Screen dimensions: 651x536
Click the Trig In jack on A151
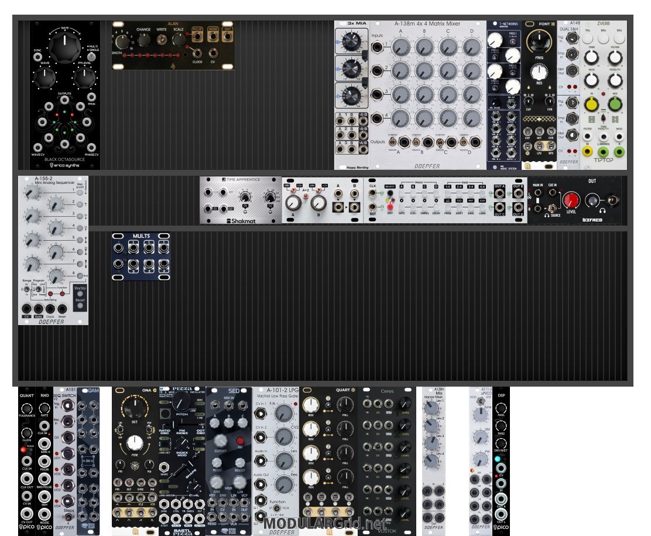pyautogui.click(x=68, y=405)
